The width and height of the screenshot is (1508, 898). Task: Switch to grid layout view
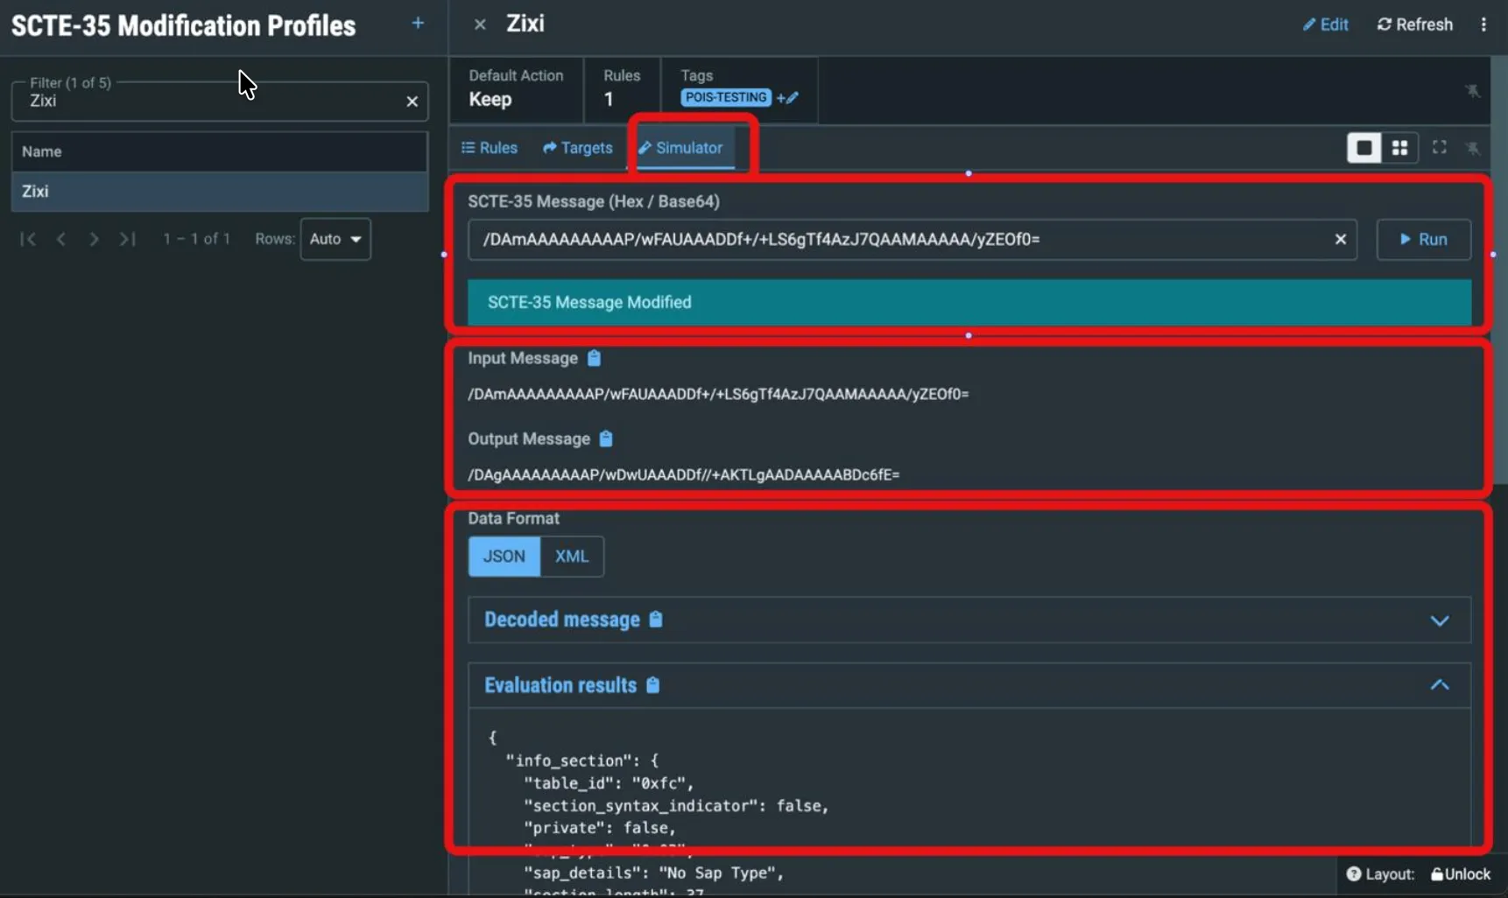[1399, 148]
